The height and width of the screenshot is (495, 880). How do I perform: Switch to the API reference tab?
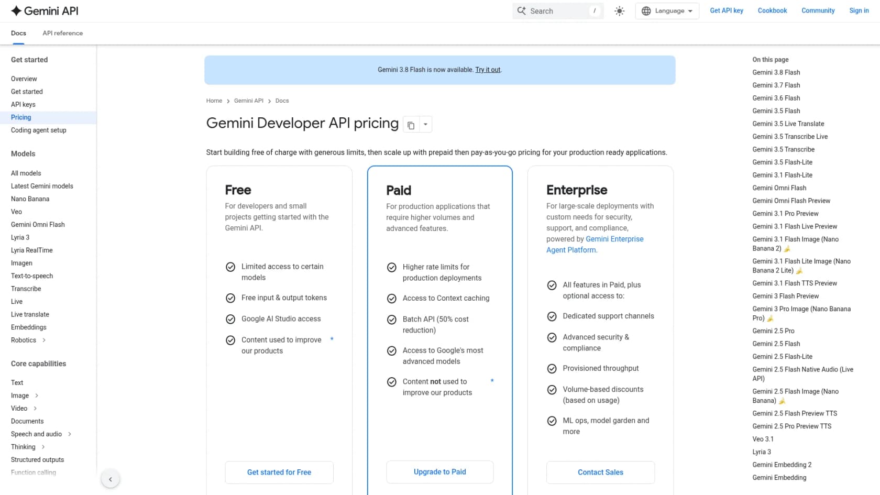[x=63, y=33]
